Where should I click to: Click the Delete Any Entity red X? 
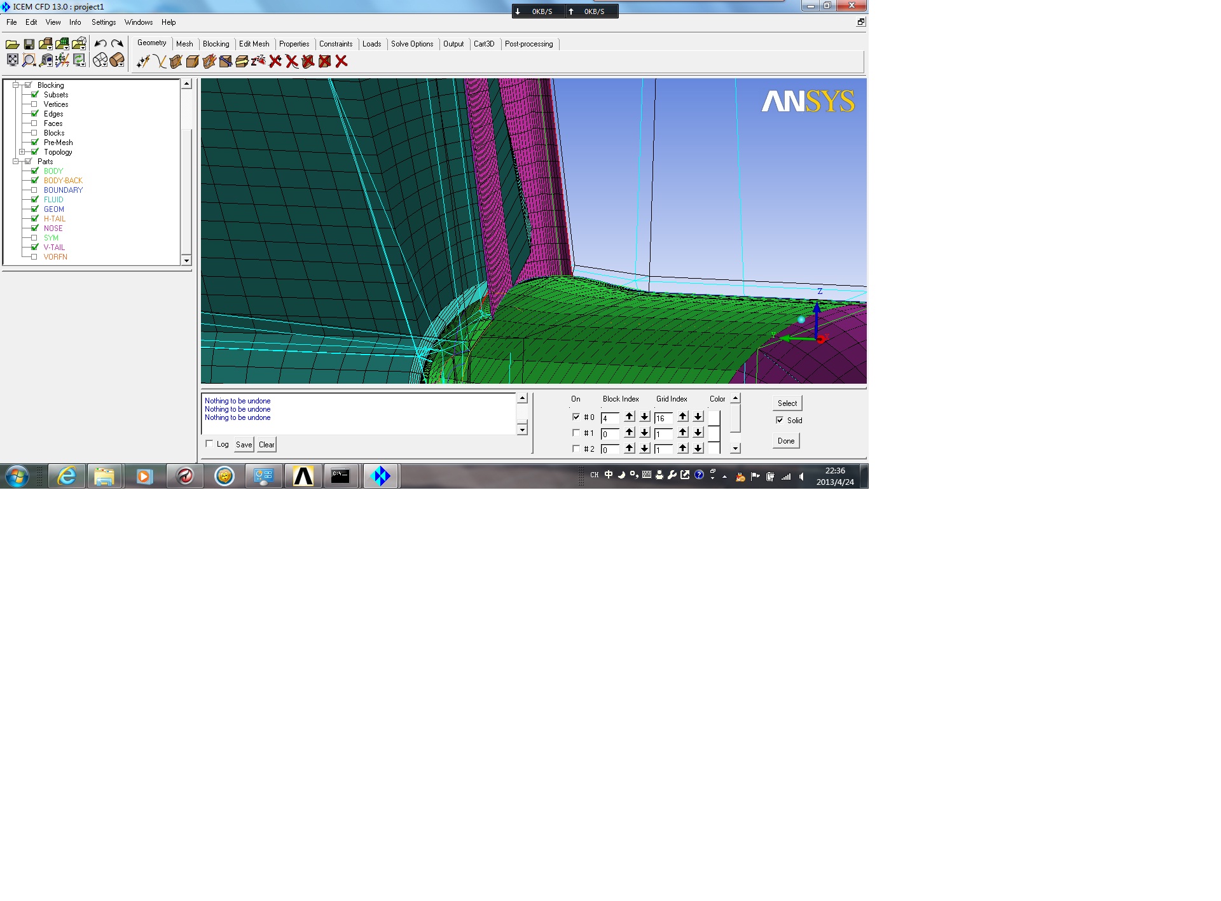click(x=341, y=61)
